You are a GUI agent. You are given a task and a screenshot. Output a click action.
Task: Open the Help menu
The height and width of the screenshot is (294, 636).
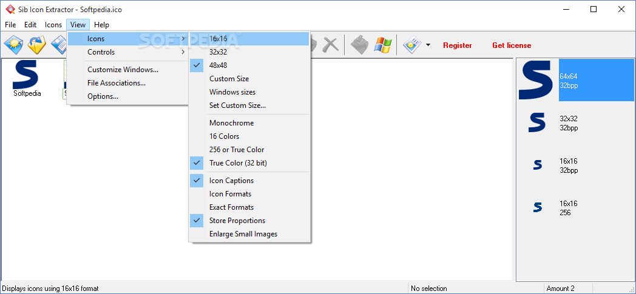(x=101, y=25)
